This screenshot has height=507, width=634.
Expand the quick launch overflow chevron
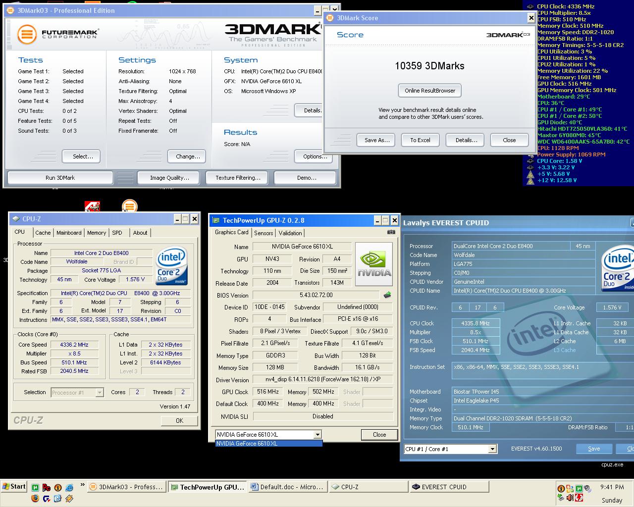click(x=82, y=485)
